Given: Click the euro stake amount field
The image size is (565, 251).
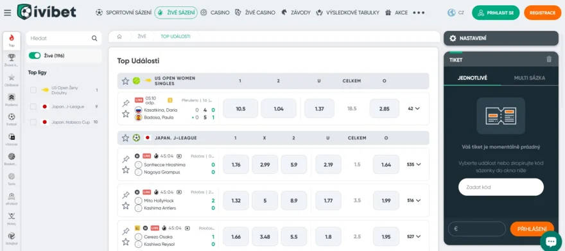Looking at the screenshot, I should 476,229.
